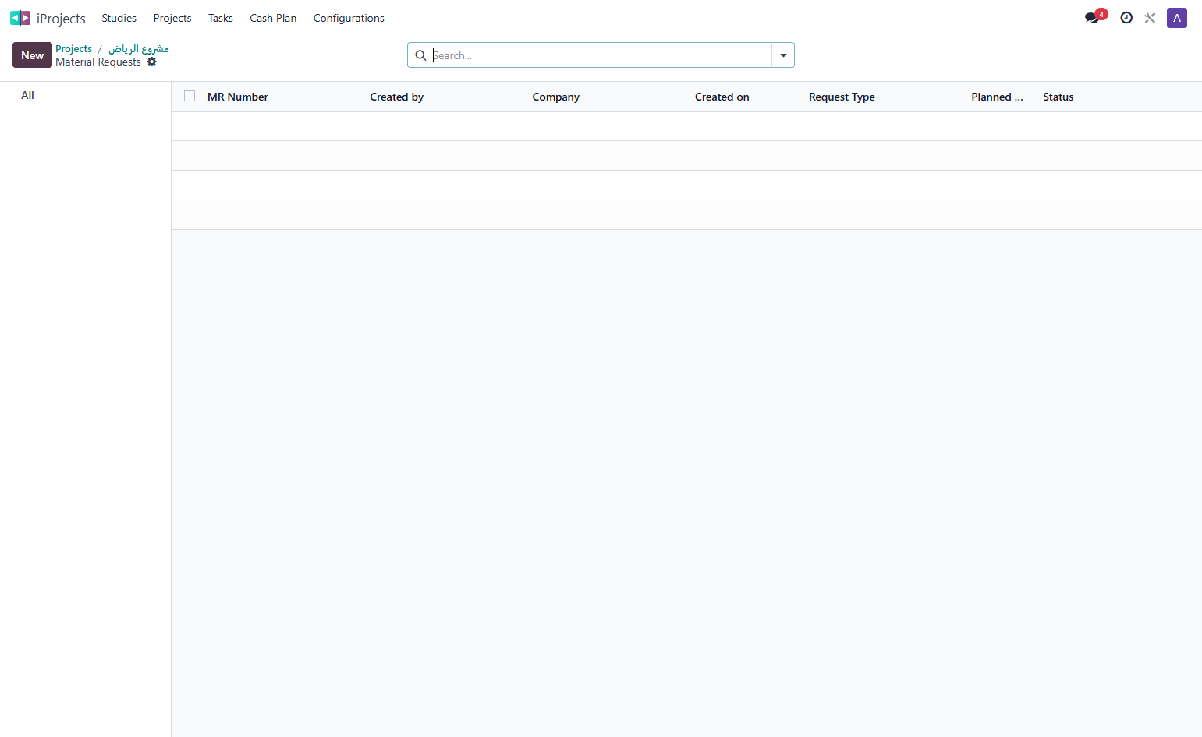The width and height of the screenshot is (1202, 737).
Task: Open the user avatar menu
Action: click(1177, 18)
